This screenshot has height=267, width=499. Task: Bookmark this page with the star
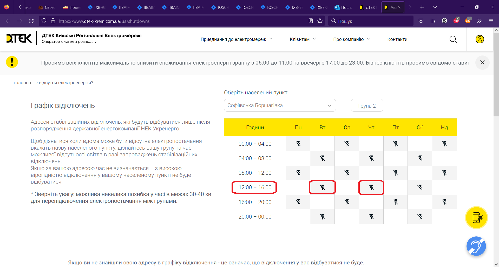pos(320,21)
